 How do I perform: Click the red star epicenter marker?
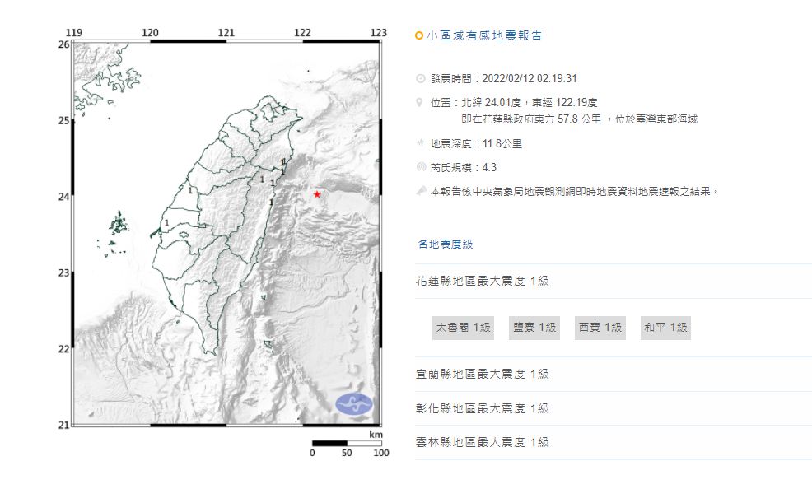tap(317, 194)
